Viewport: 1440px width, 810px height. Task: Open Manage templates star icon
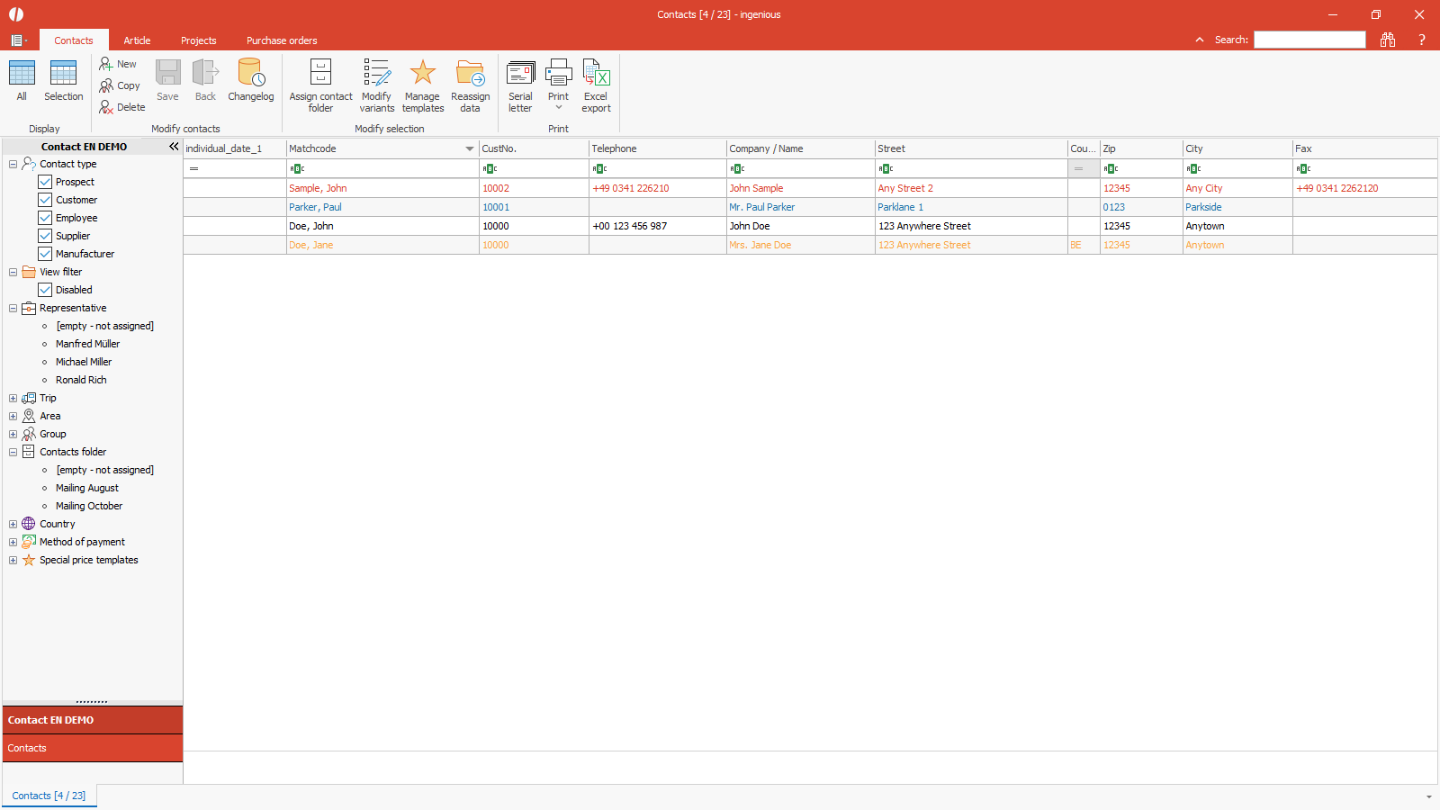pyautogui.click(x=422, y=74)
